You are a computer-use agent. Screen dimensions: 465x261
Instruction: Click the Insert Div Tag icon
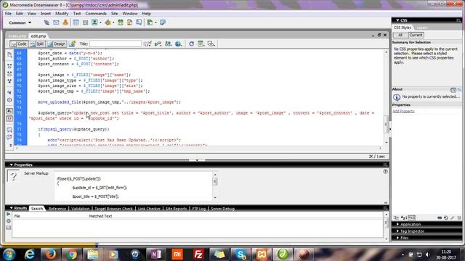[86, 22]
